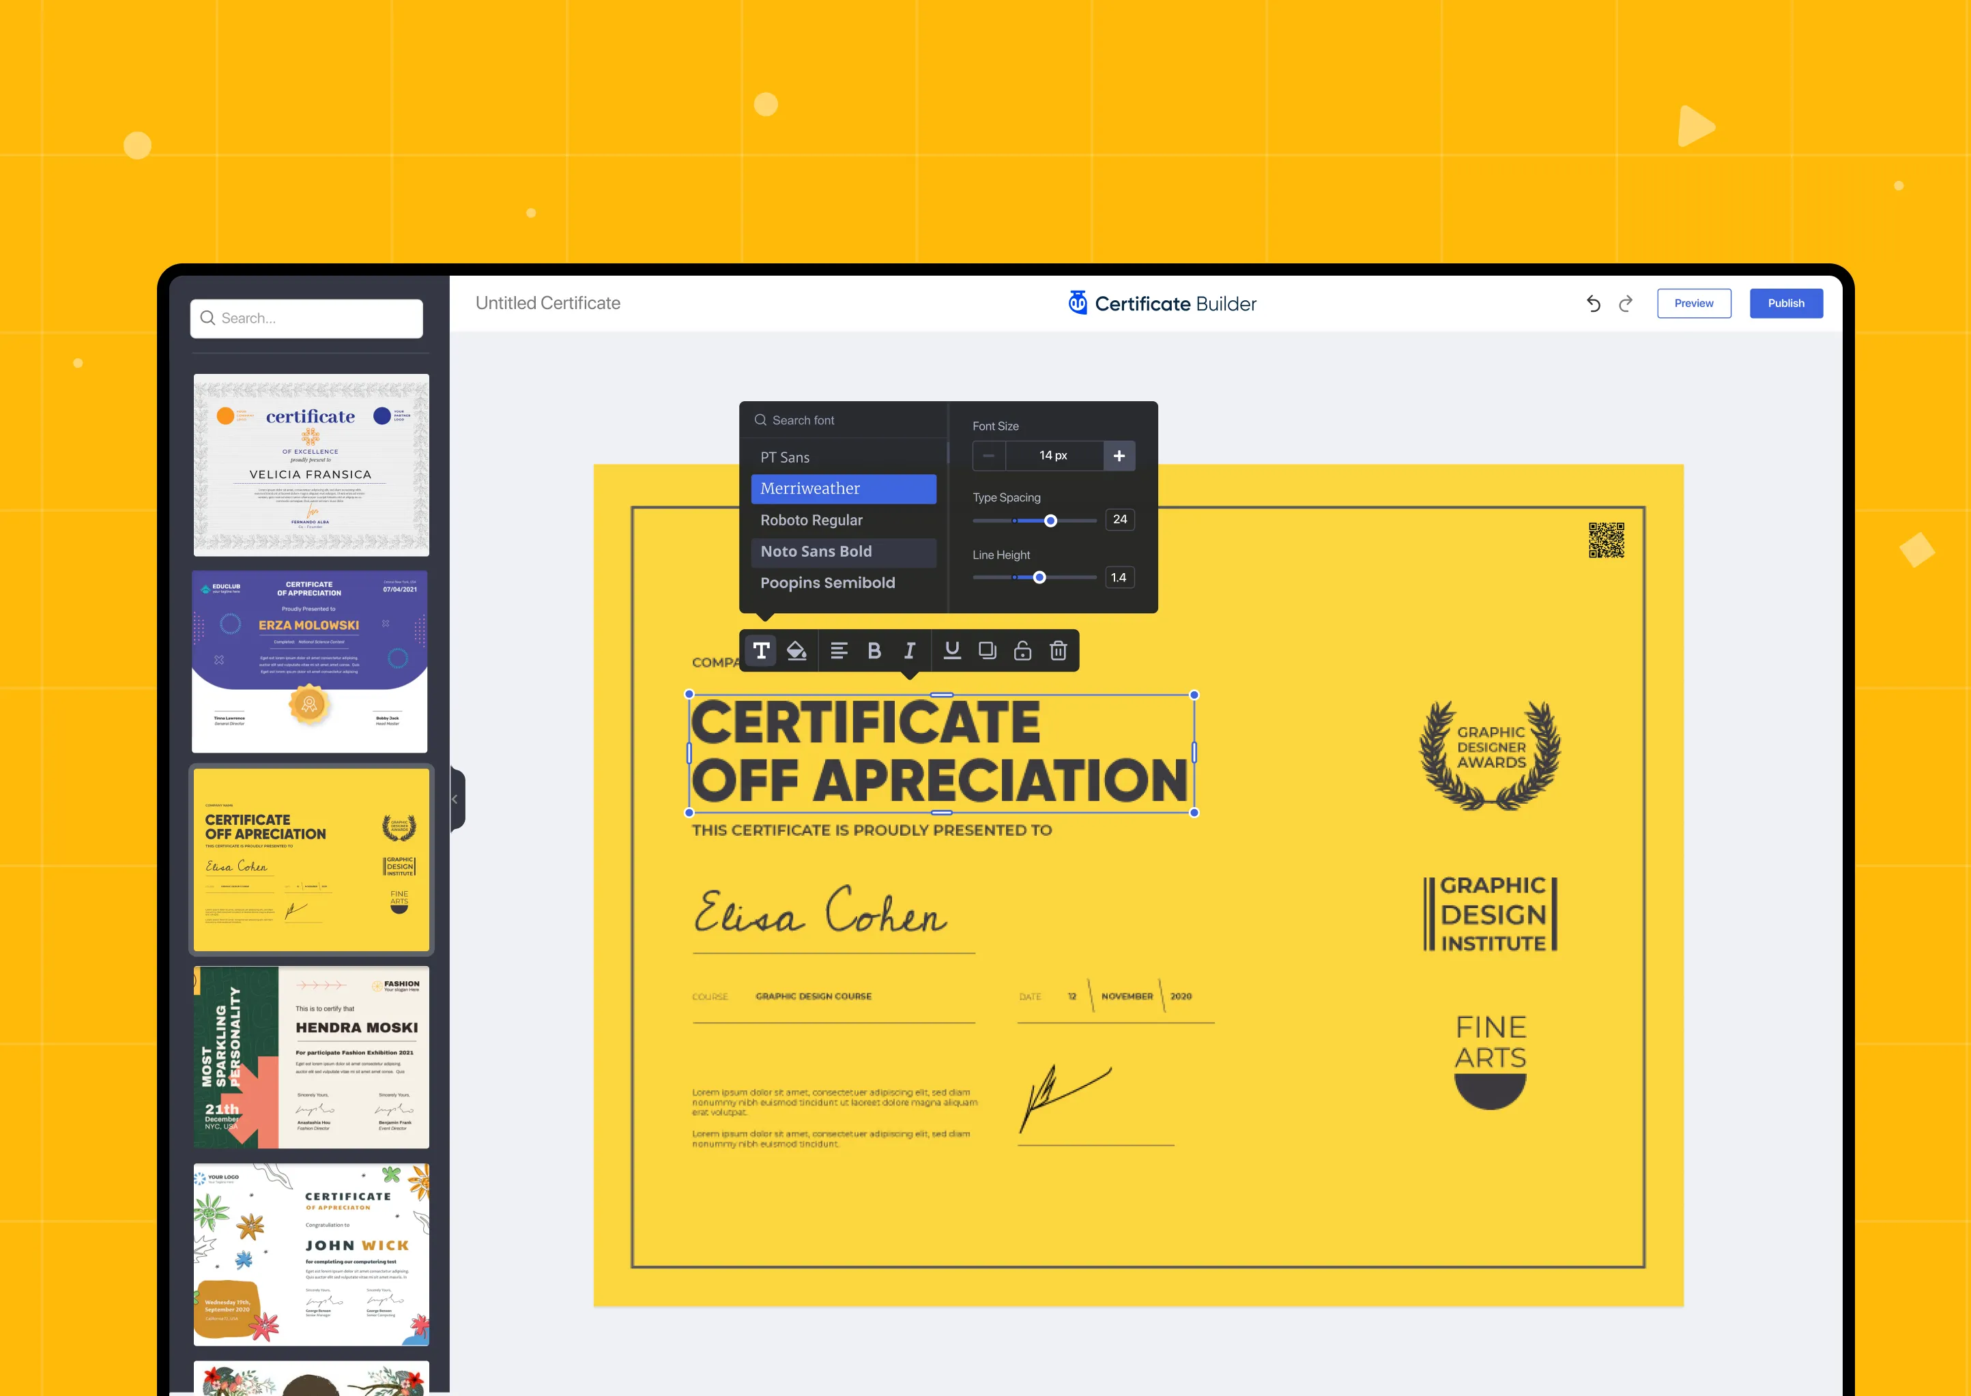Click the 2020 year text
This screenshot has width=1971, height=1396.
[1181, 996]
